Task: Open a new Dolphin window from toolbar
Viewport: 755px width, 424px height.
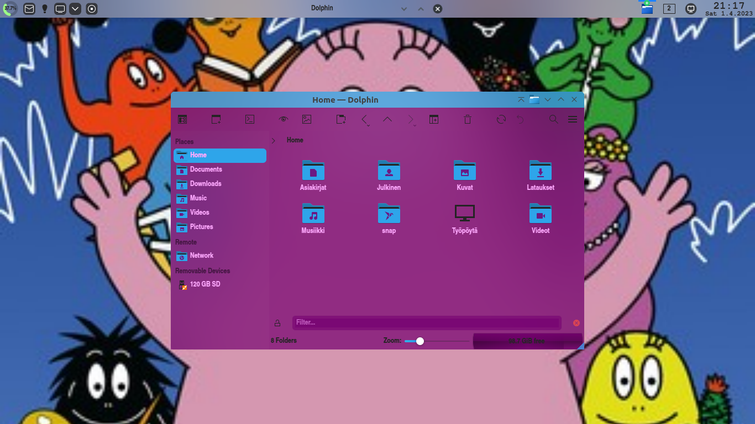Action: click(x=216, y=119)
